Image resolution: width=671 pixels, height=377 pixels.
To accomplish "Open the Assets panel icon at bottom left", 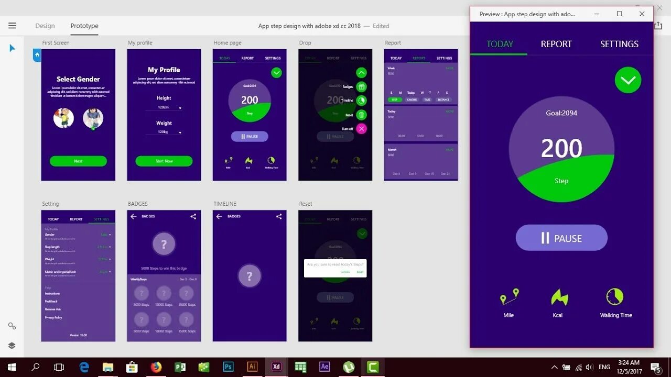I will tap(12, 326).
